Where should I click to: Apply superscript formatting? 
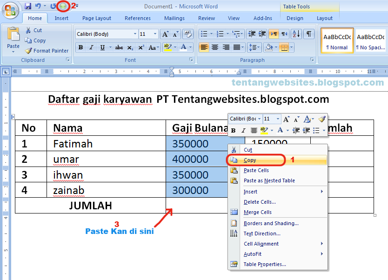point(141,47)
